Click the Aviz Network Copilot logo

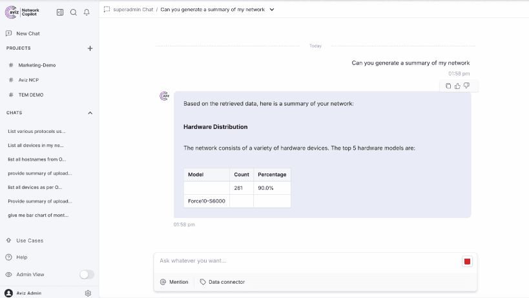22,12
